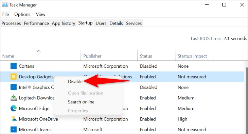Image resolution: width=248 pixels, height=134 pixels.
Task: Sort list by Startup impact column
Action: coord(194,55)
